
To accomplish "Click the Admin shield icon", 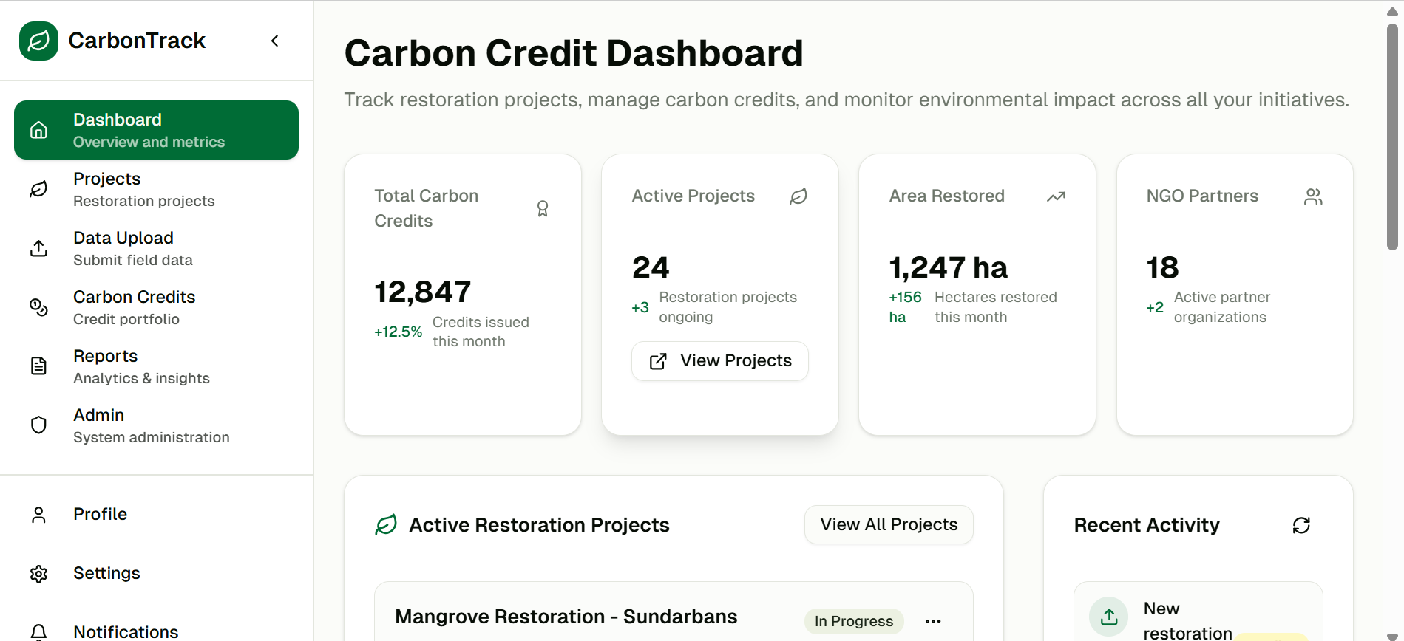I will coord(38,425).
